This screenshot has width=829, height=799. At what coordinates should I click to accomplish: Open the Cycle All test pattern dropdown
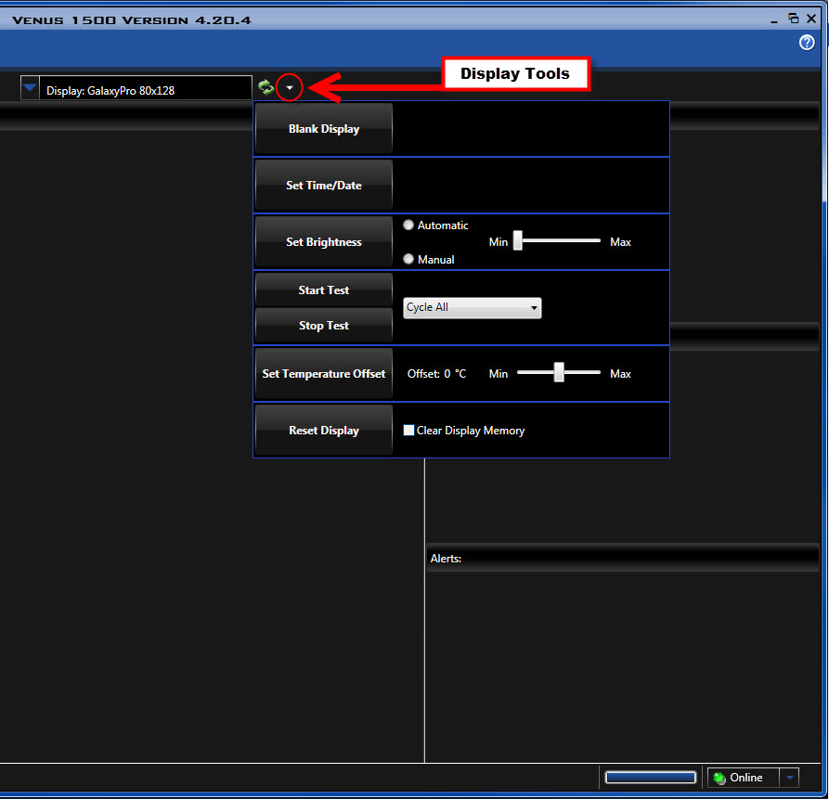click(x=533, y=307)
